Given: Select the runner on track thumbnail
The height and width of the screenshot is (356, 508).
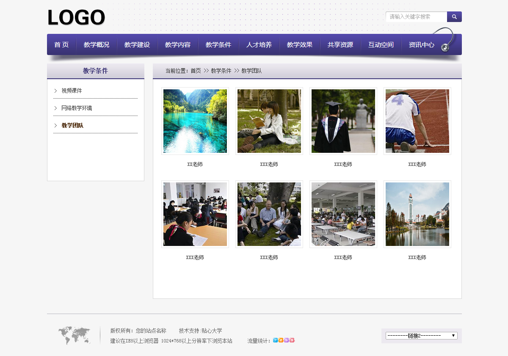Looking at the screenshot, I should pos(417,121).
